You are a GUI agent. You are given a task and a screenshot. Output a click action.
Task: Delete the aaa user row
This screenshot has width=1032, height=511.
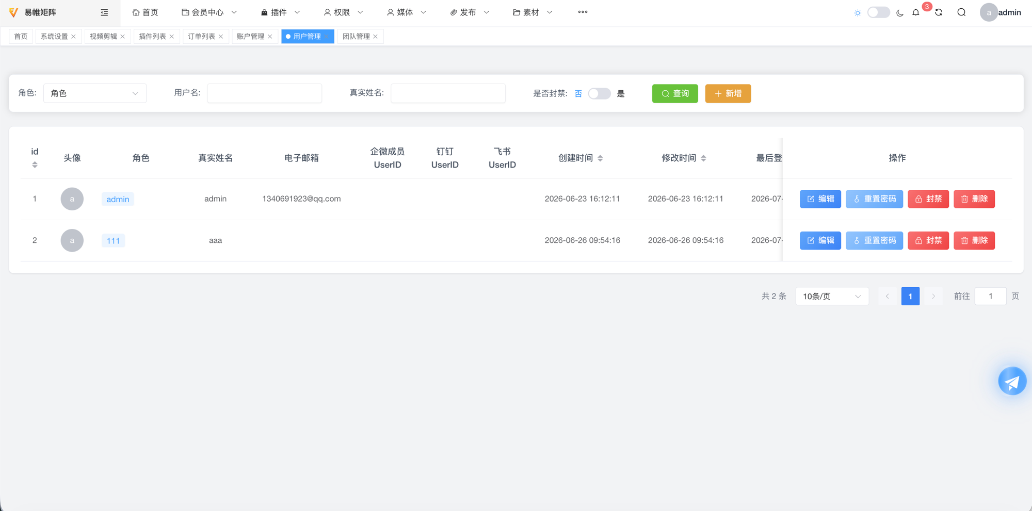974,240
